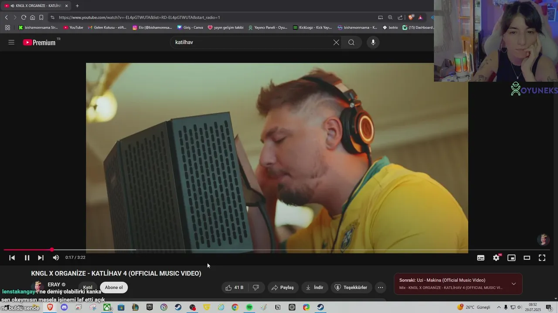The height and width of the screenshot is (313, 558).
Task: Open the apps grid in bookmarks bar
Action: (x=7, y=27)
